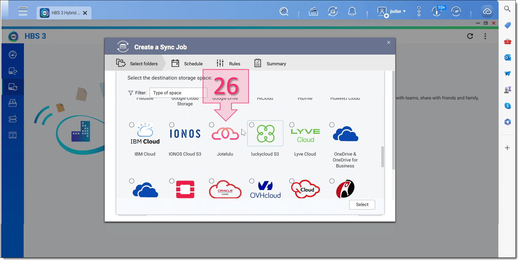The height and width of the screenshot is (262, 520).
Task: Click the LYVE Cloud logo
Action: tap(305, 136)
